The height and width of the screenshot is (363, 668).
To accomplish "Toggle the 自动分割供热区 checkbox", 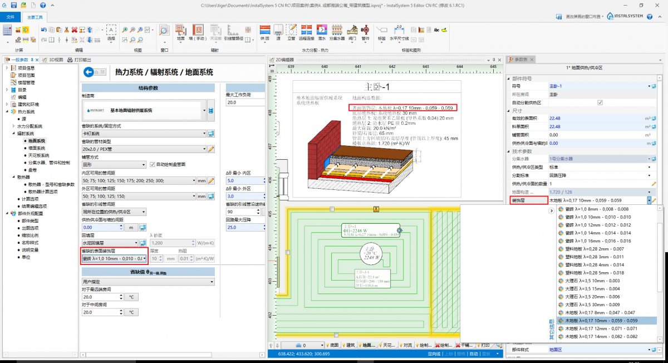I will pos(600,102).
